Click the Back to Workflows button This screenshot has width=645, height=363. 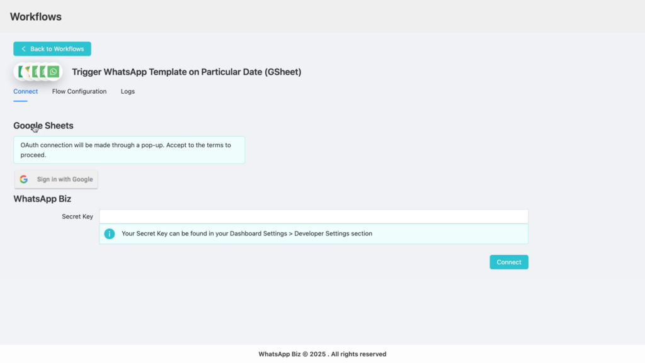[x=52, y=49]
